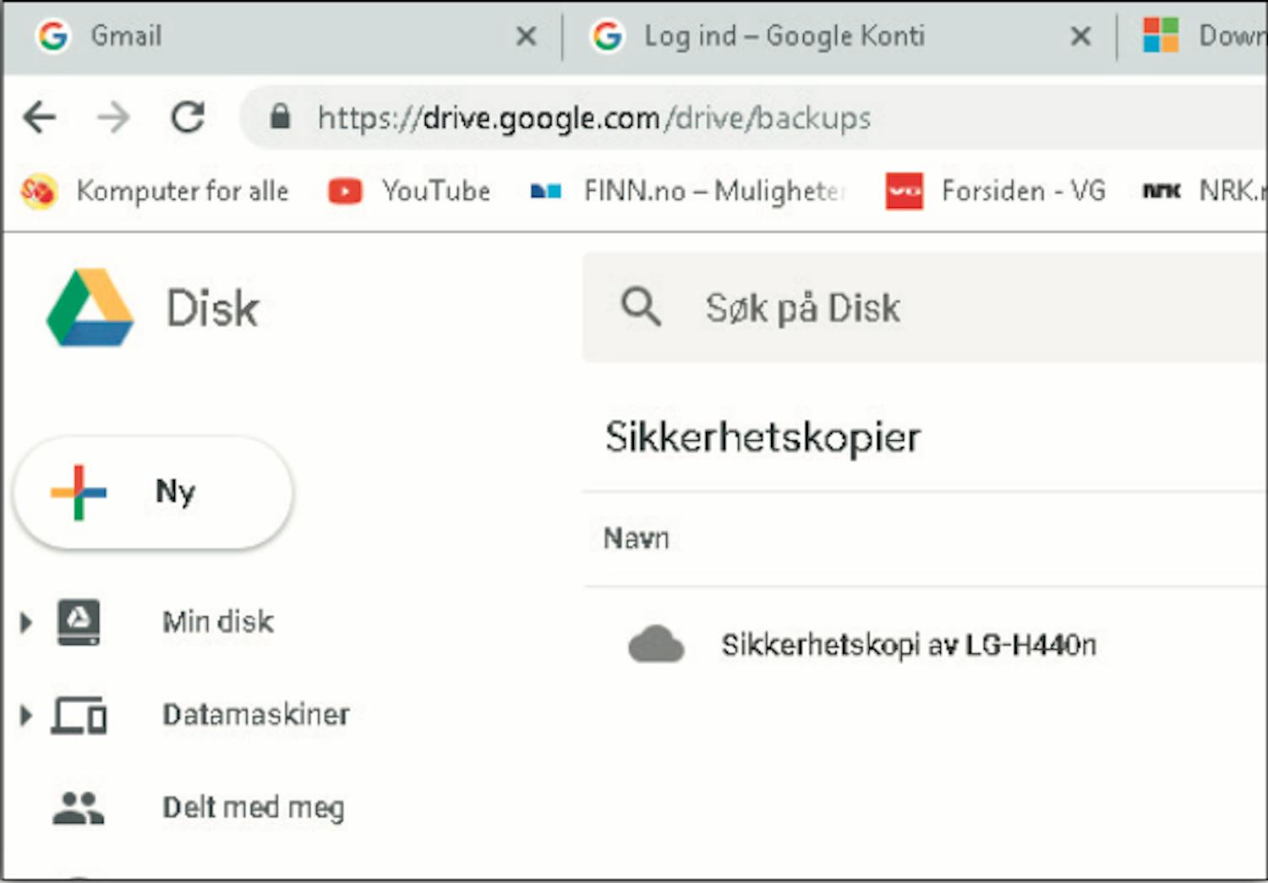The height and width of the screenshot is (883, 1268).
Task: Go back with the browser back arrow
Action: tap(40, 117)
